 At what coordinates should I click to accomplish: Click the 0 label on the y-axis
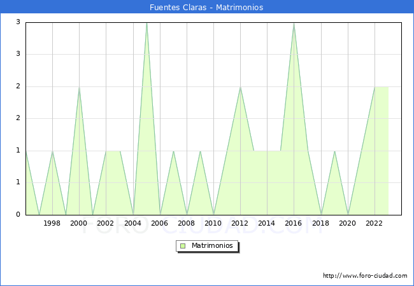point(18,215)
